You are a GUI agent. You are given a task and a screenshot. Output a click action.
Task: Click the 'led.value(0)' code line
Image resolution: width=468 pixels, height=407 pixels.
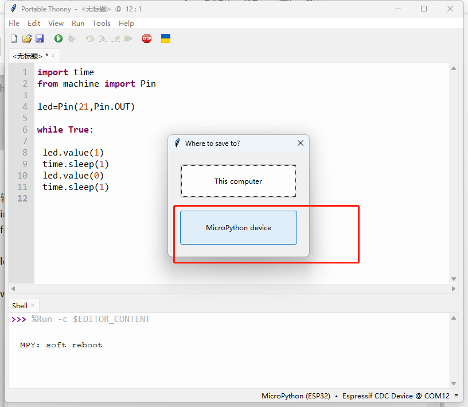click(x=73, y=176)
